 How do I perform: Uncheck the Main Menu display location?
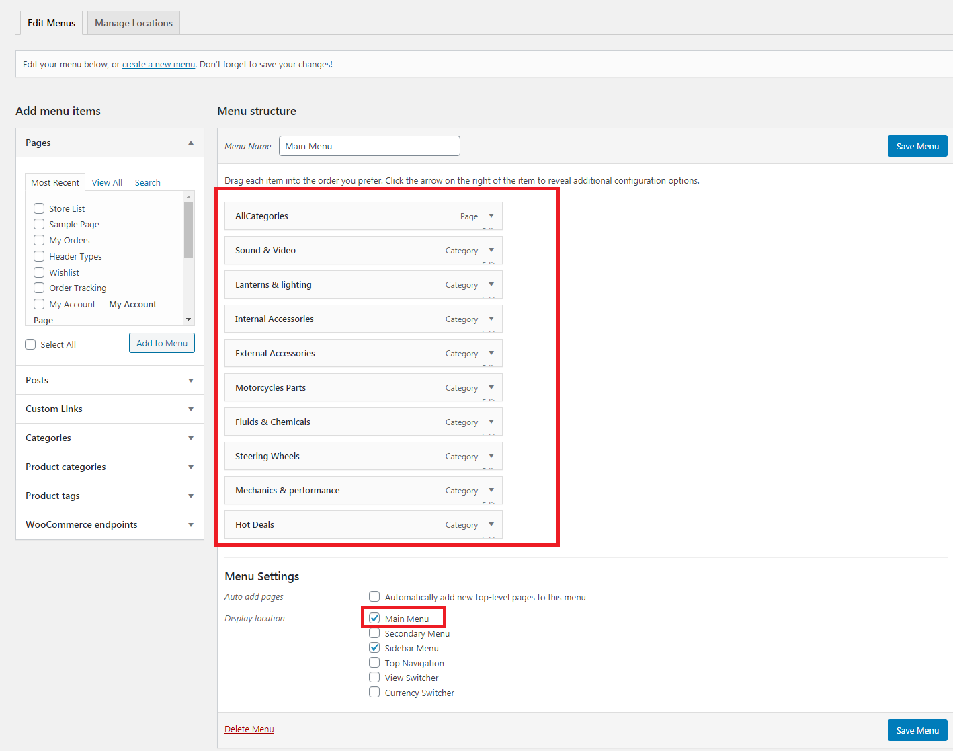click(374, 618)
